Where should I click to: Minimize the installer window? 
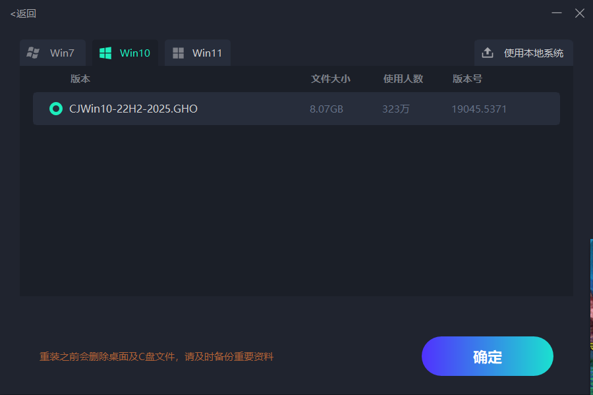pos(556,13)
